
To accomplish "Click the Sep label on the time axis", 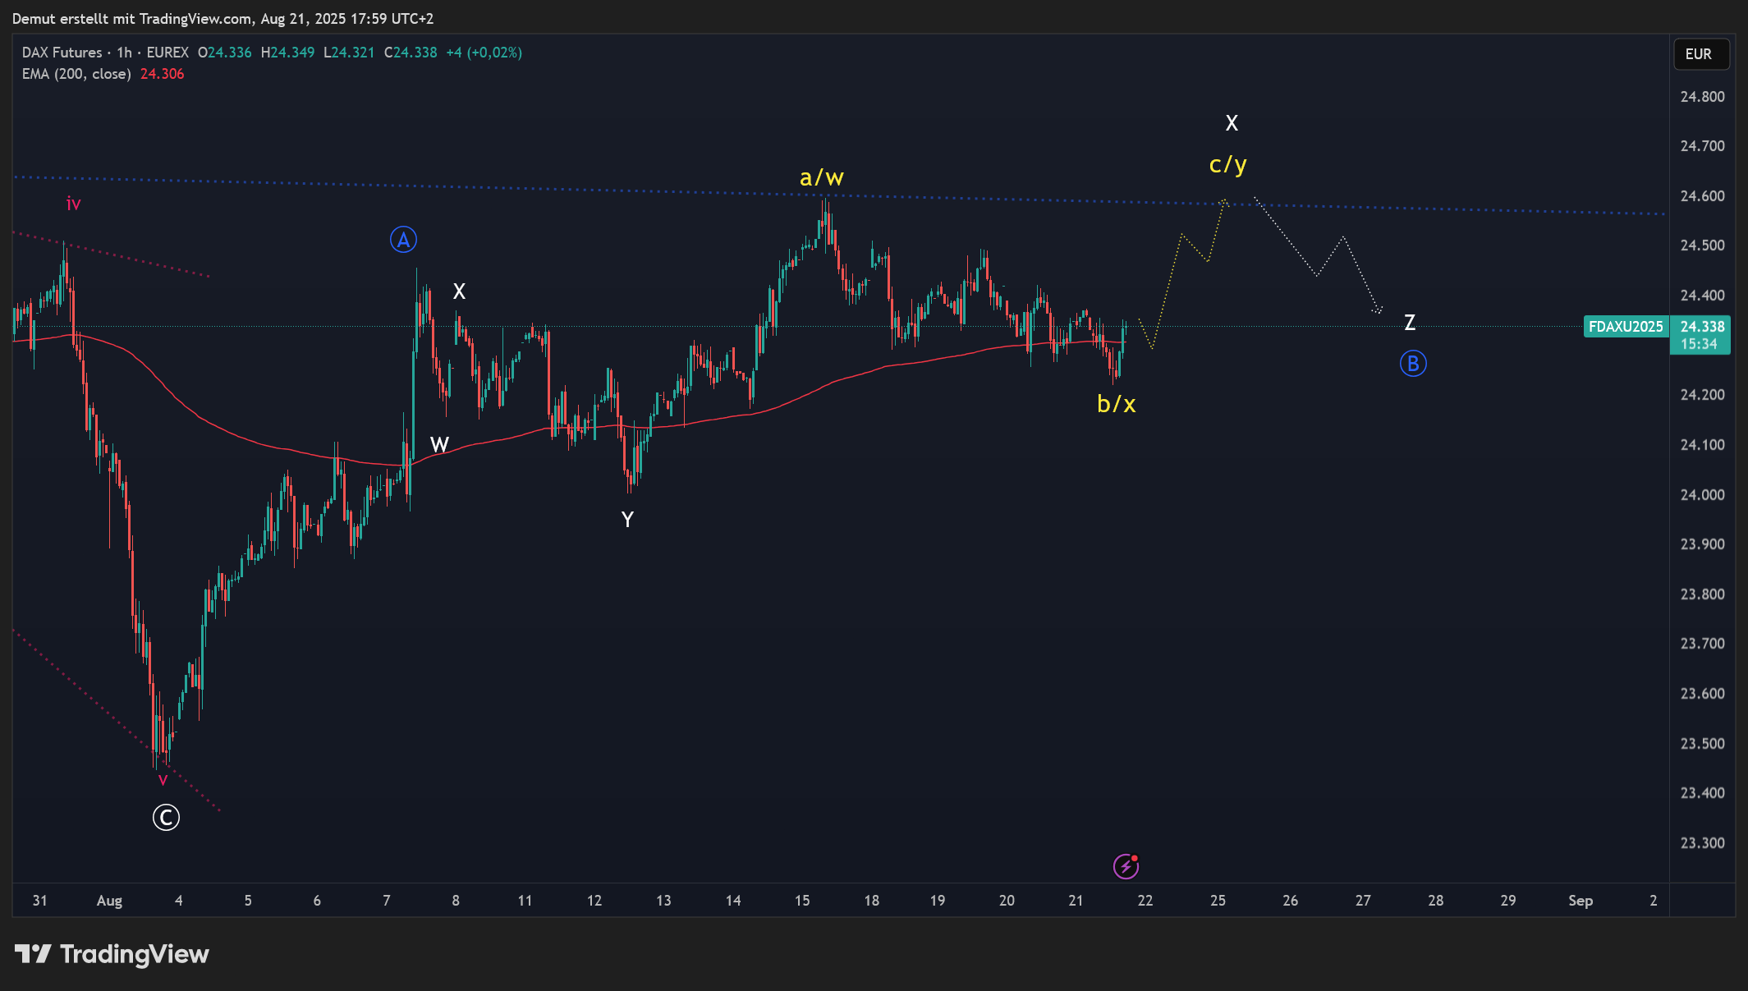I will point(1580,901).
